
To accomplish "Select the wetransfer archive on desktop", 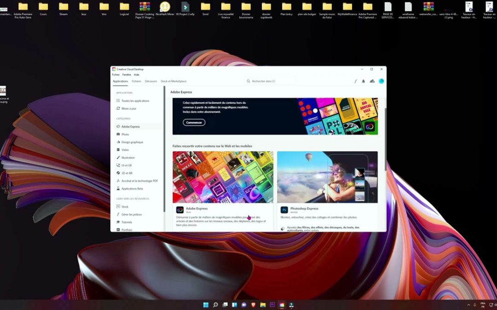I will point(428,9).
